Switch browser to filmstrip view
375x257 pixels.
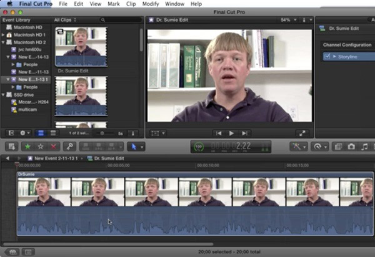(x=41, y=133)
